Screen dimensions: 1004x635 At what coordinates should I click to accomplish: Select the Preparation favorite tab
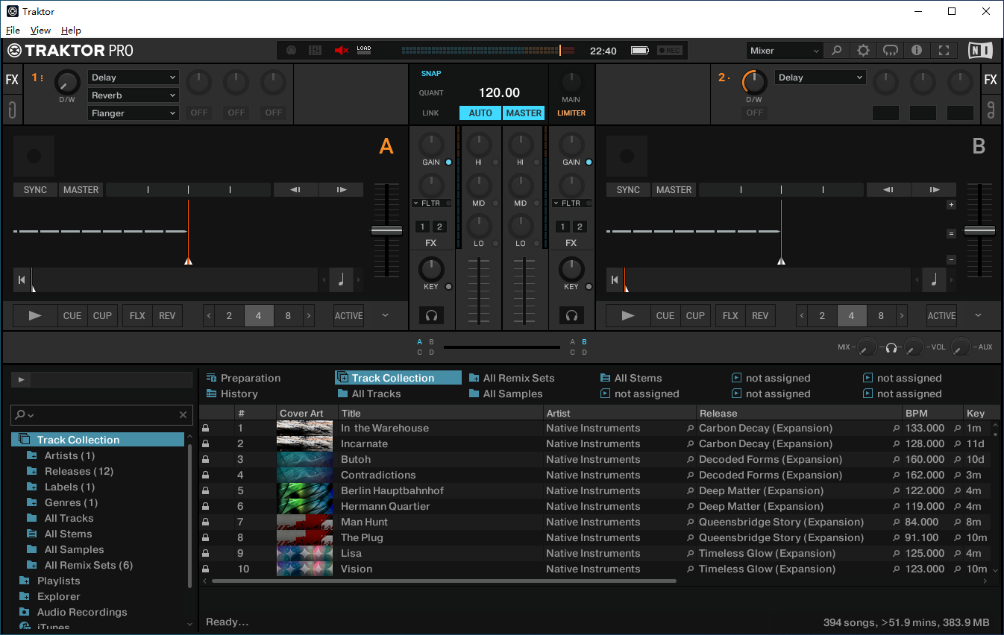coord(243,378)
